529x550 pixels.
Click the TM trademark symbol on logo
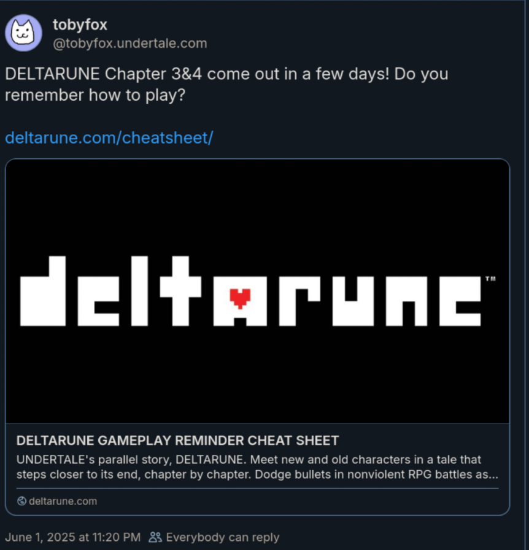pos(490,279)
